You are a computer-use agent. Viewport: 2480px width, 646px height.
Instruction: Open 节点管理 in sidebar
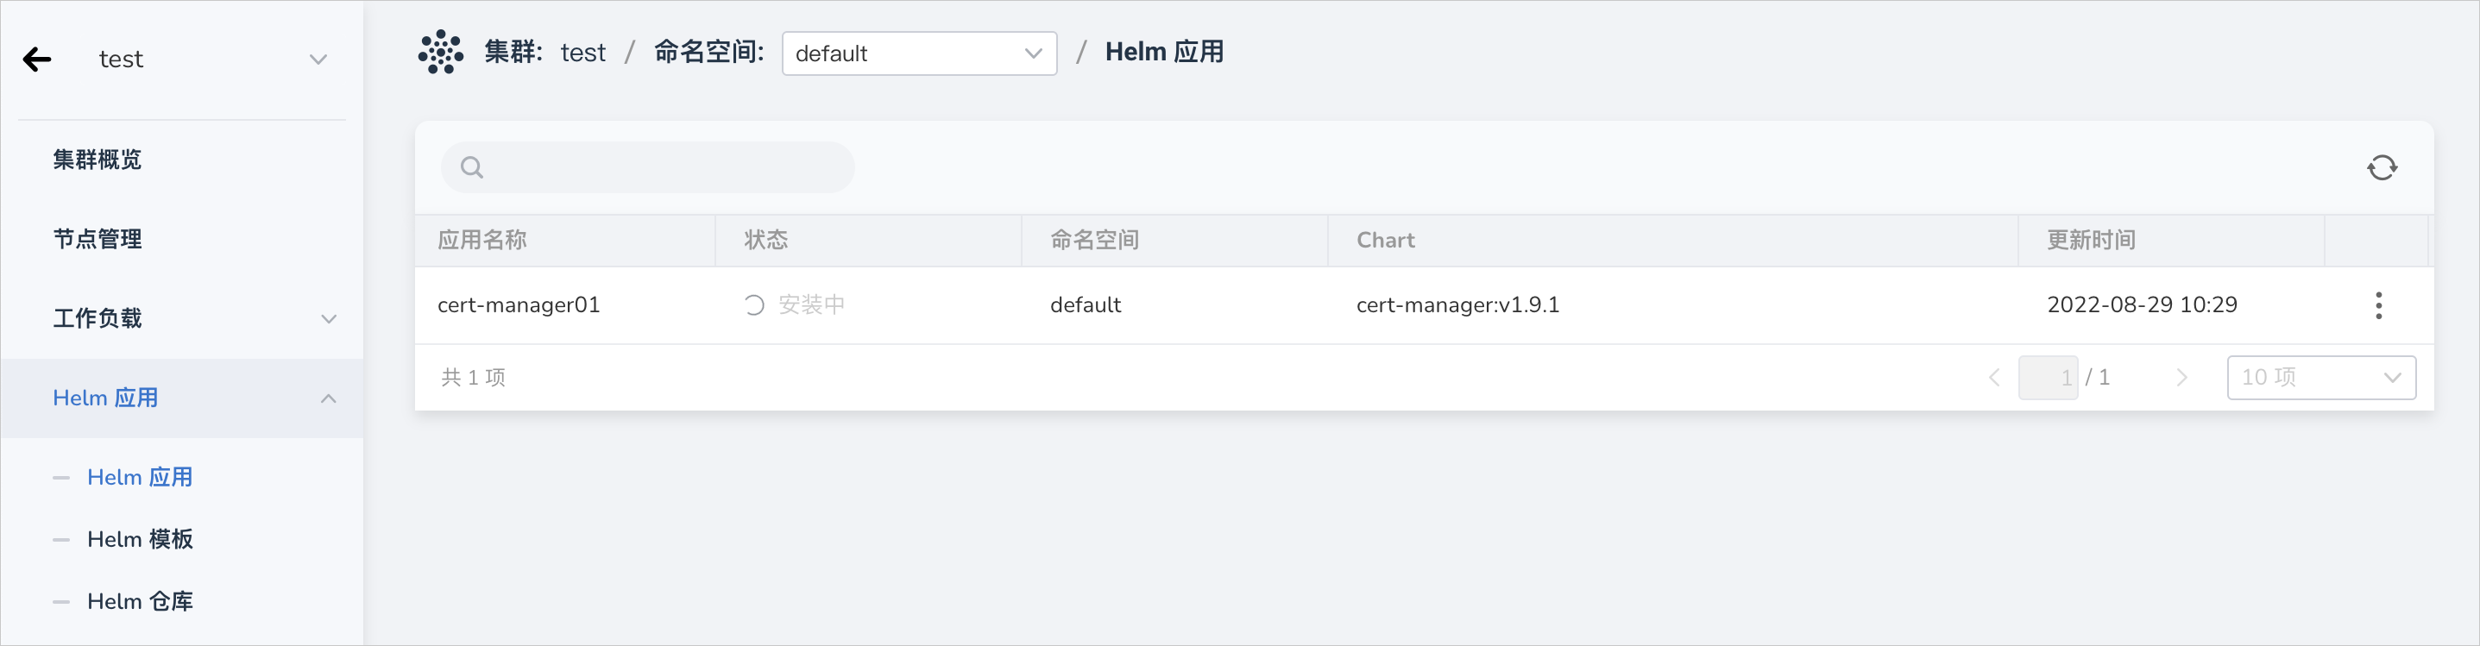pyautogui.click(x=98, y=239)
